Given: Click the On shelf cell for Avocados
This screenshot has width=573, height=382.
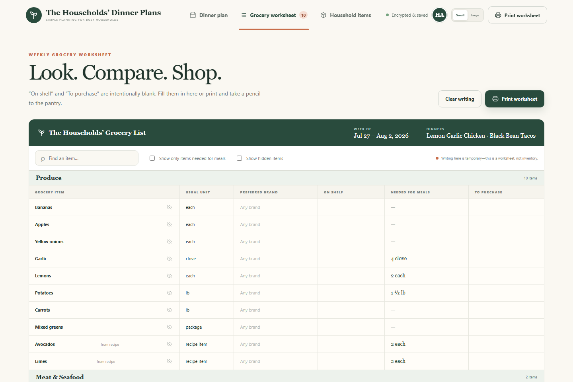Looking at the screenshot, I should pyautogui.click(x=351, y=344).
